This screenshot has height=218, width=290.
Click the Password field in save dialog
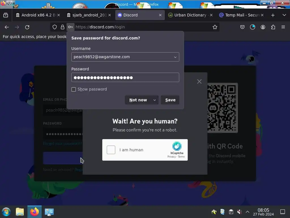point(125,77)
